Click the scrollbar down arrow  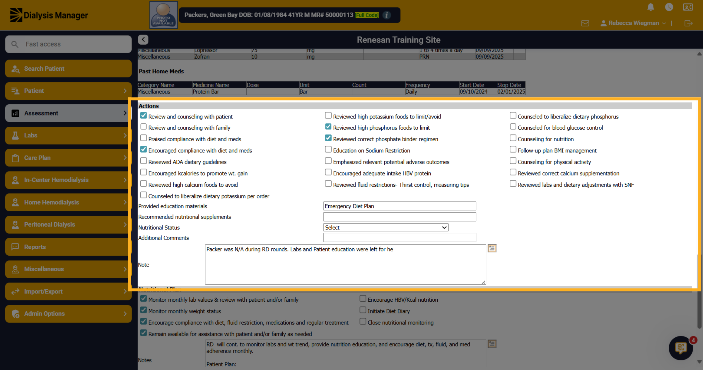tap(699, 362)
